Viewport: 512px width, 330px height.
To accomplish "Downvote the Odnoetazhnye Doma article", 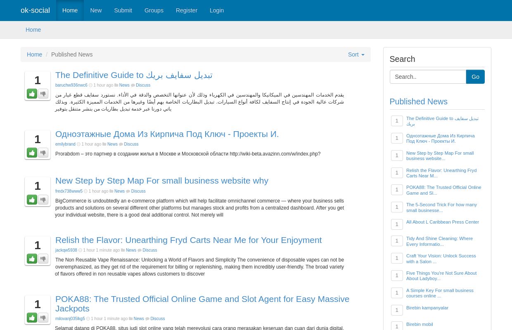I will (x=43, y=153).
